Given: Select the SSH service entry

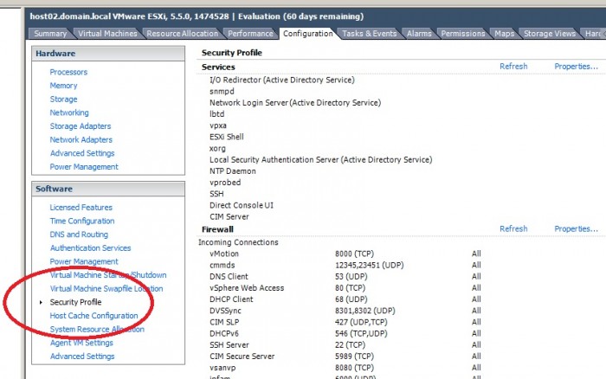Looking at the screenshot, I should 216,194.
